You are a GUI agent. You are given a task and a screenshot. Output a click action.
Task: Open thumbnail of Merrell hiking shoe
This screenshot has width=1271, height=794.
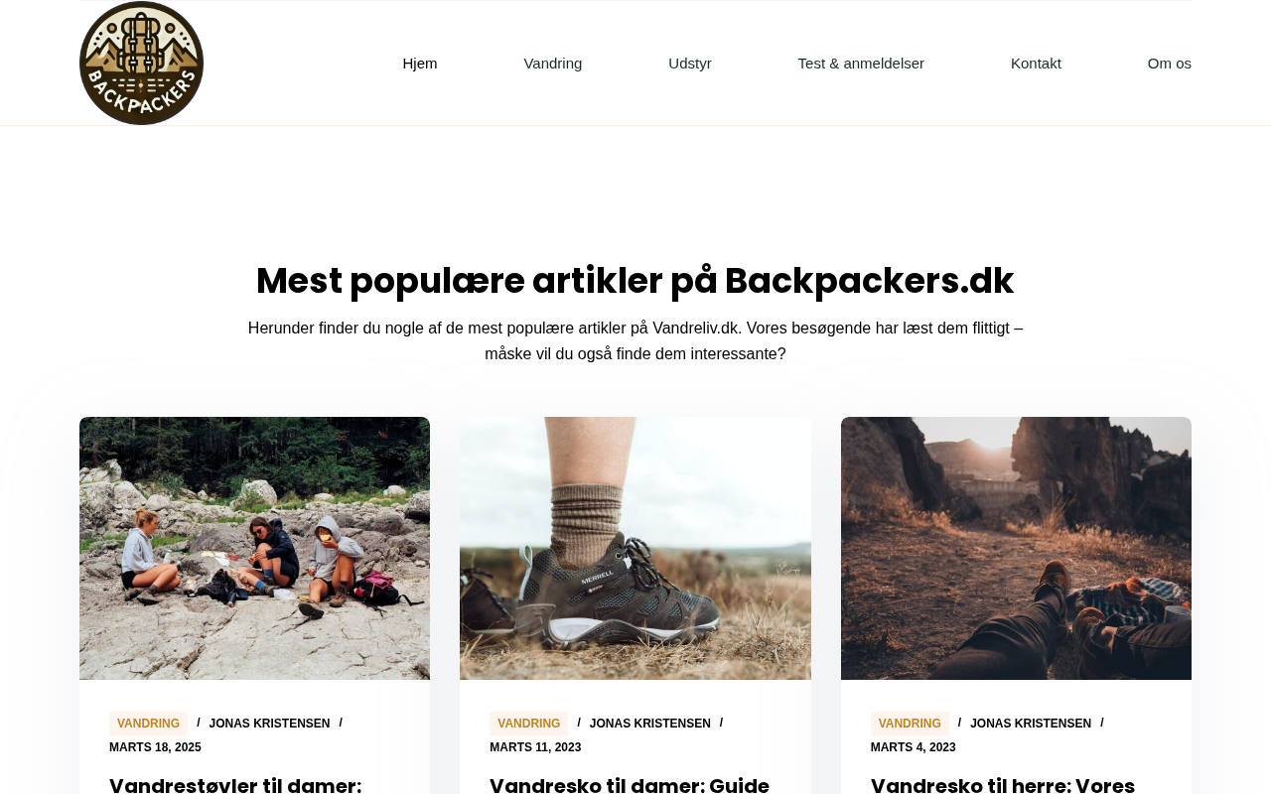pos(635,548)
